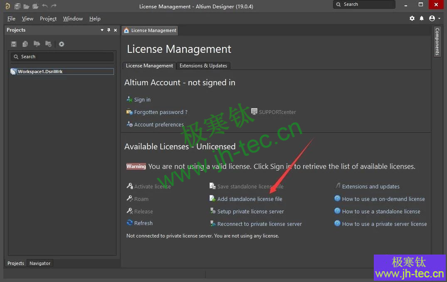447x282 pixels.
Task: Focus the title bar Search box
Action: click(364, 4)
